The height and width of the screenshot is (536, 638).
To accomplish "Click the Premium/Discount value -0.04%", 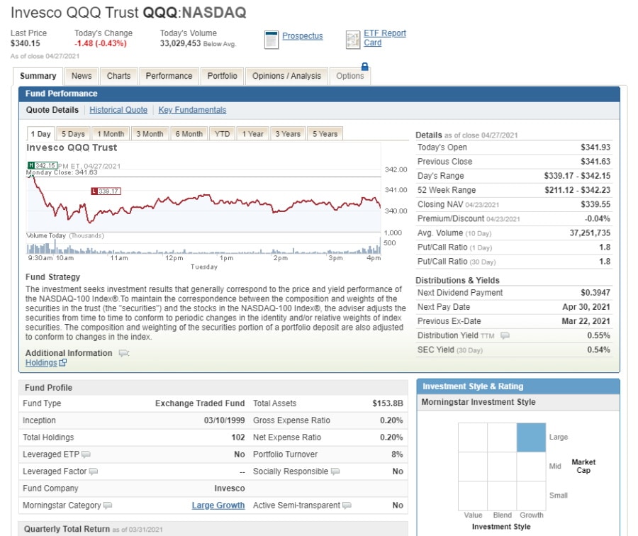I will (598, 218).
